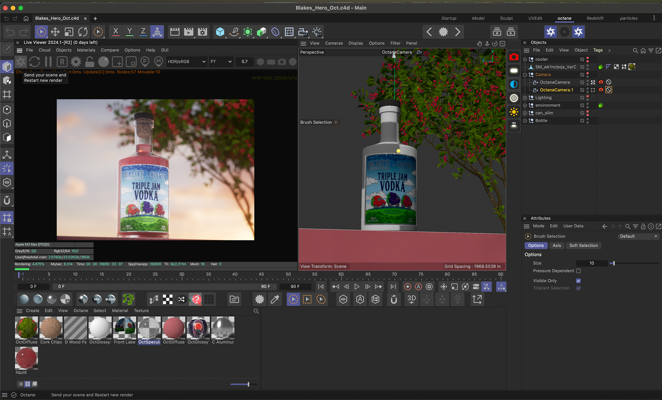Create an Octane Mix material
Screen dimensions: 662x400
[97, 299]
